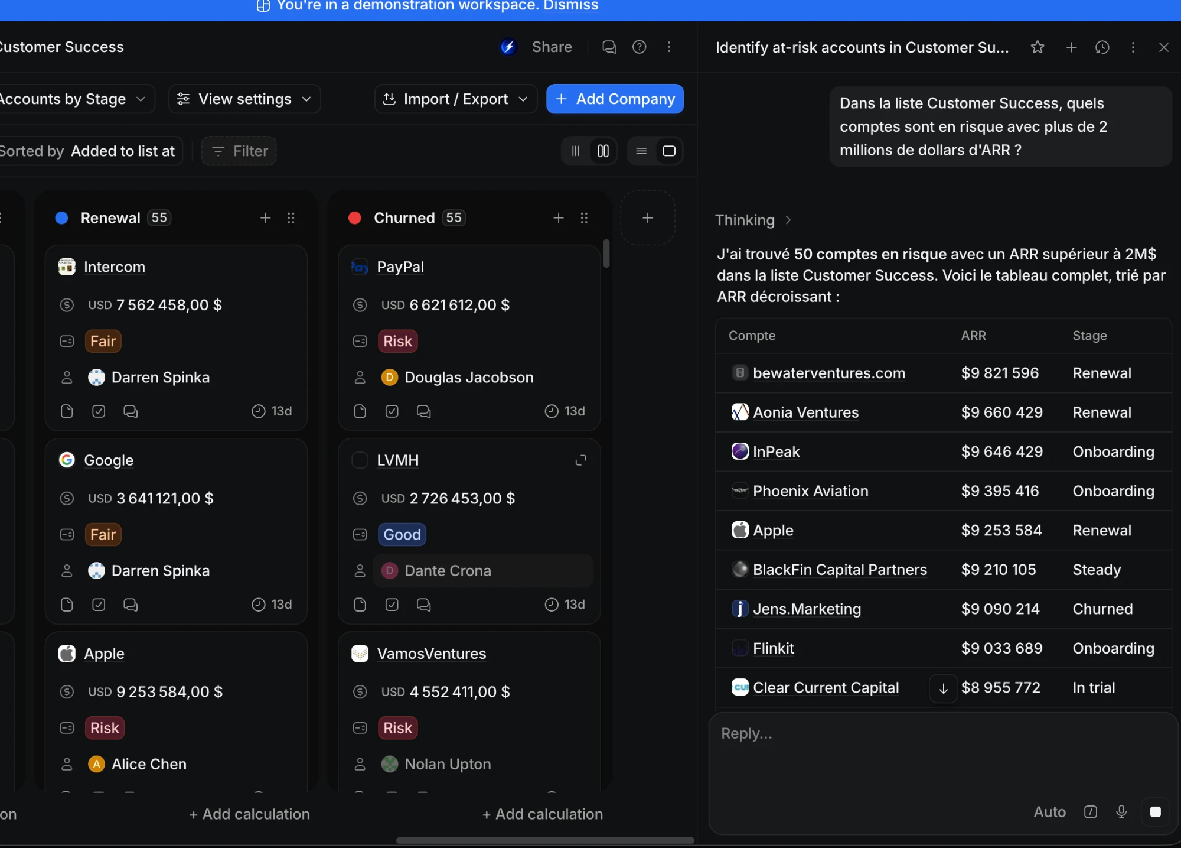The image size is (1181, 848).
Task: Open comments icon on the LVMH card
Action: click(x=423, y=605)
